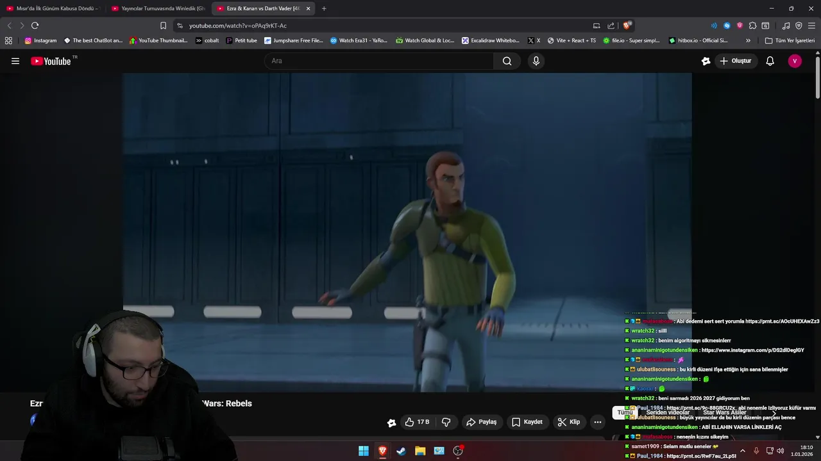
Task: Click the video player to pause
Action: tap(407, 232)
